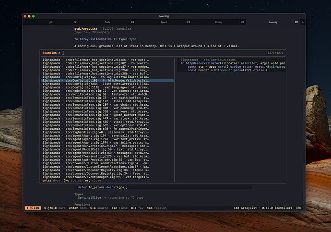Viewport: 331px width, 232px height.
Task: Click the 38% scroll position indicator
Action: pyautogui.click(x=298, y=208)
